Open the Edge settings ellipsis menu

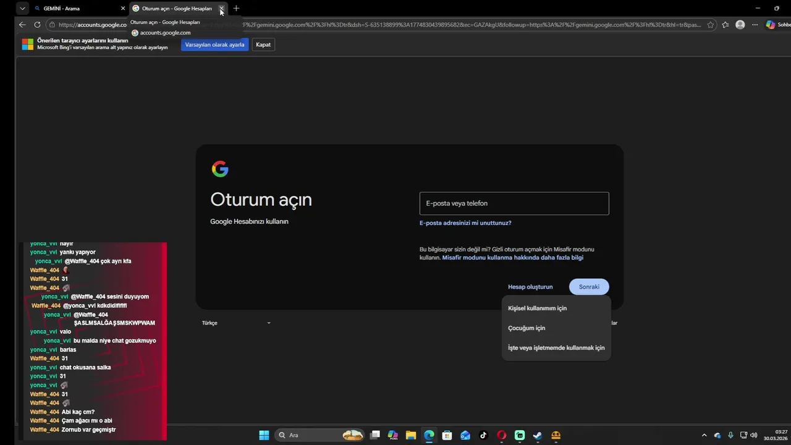755,25
